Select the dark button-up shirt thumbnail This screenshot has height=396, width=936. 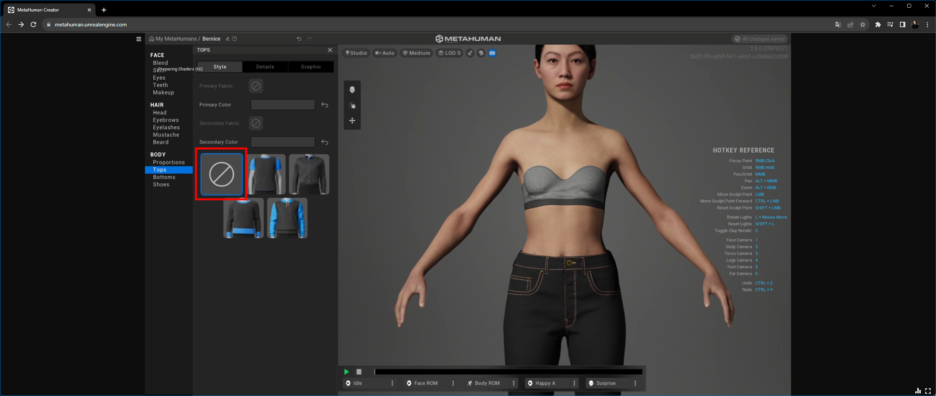309,174
